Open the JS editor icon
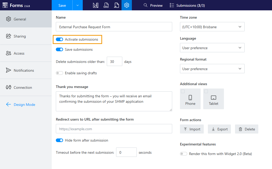272x169 pixels. (x=116, y=5)
